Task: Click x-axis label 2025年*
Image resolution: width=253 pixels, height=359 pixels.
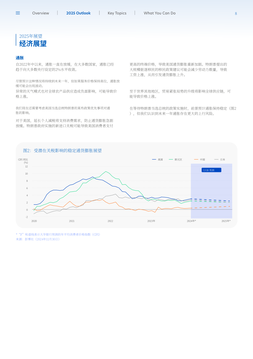Action: [226, 221]
